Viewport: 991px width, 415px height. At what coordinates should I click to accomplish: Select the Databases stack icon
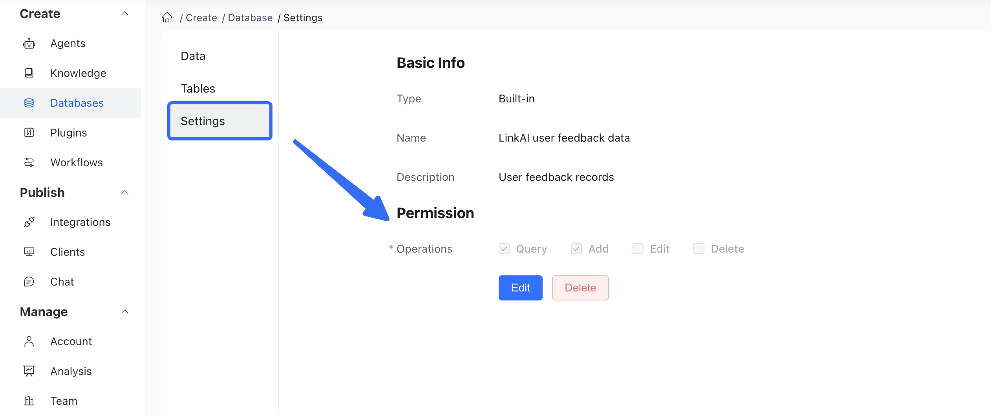(x=29, y=103)
